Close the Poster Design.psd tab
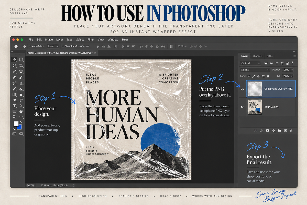307x205 pixels. pyautogui.click(x=95, y=53)
